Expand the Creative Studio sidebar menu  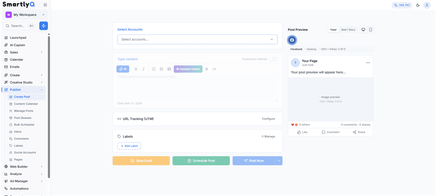pyautogui.click(x=24, y=82)
